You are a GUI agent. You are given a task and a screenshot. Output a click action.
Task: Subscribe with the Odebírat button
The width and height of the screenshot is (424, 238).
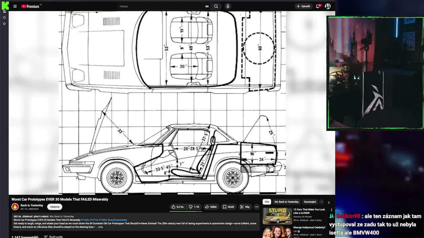(x=55, y=207)
